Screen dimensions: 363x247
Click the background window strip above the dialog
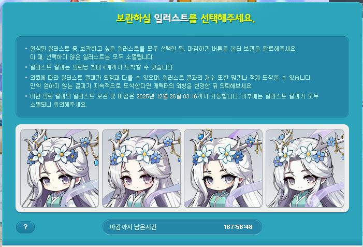tap(162, 1)
